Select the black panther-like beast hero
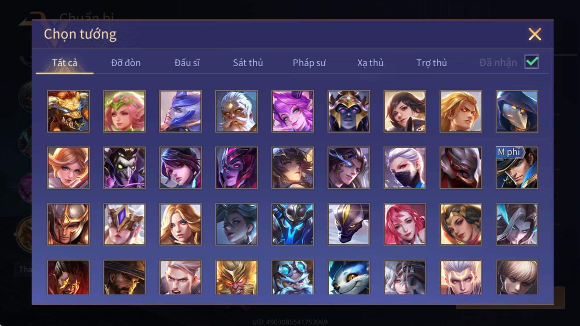Image resolution: width=580 pixels, height=326 pixels. pos(349,224)
